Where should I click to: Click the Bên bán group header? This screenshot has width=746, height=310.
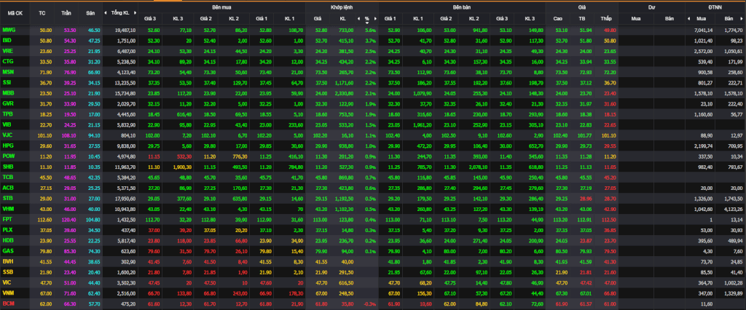(x=462, y=7)
